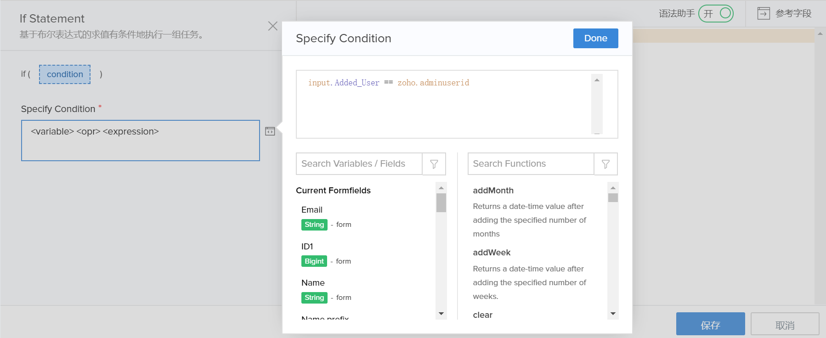The width and height of the screenshot is (826, 338).
Task: Click the blue save button
Action: coord(710,325)
